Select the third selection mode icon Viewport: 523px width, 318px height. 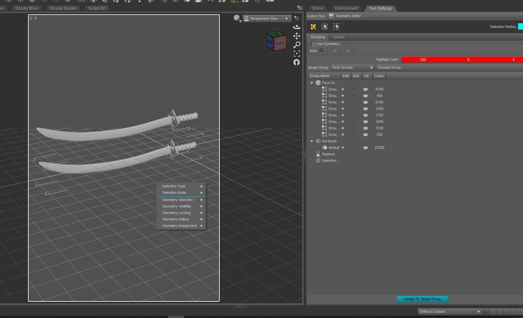point(336,26)
